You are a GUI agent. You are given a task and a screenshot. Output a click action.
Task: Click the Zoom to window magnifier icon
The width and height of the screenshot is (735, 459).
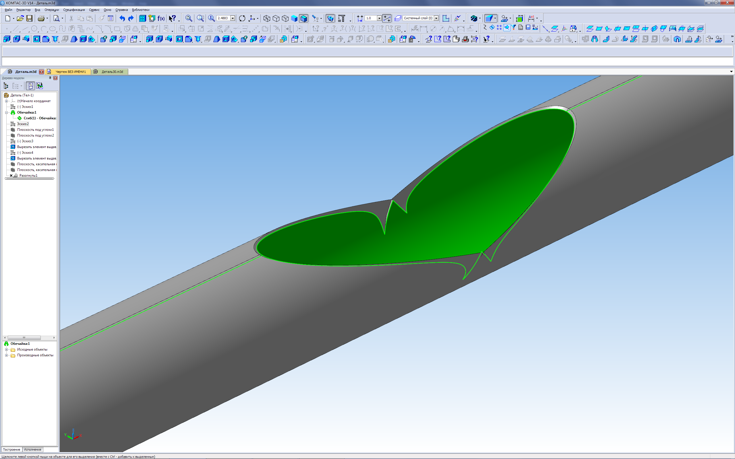pos(200,19)
